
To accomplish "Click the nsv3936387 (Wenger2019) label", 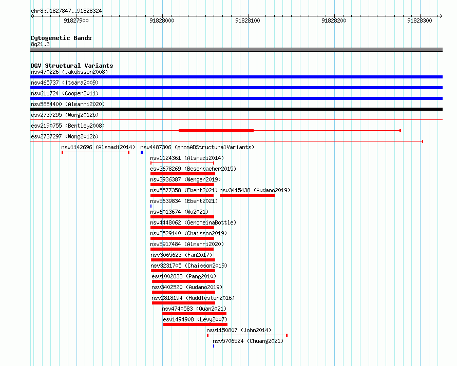I will pos(185,179).
